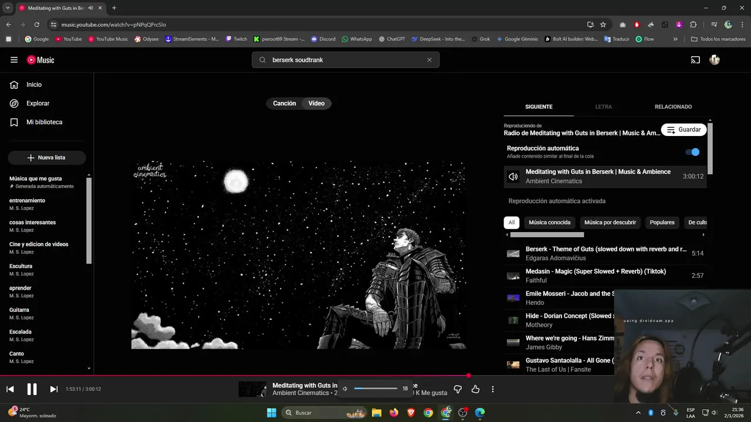Bookmark this page with the star

point(603,25)
